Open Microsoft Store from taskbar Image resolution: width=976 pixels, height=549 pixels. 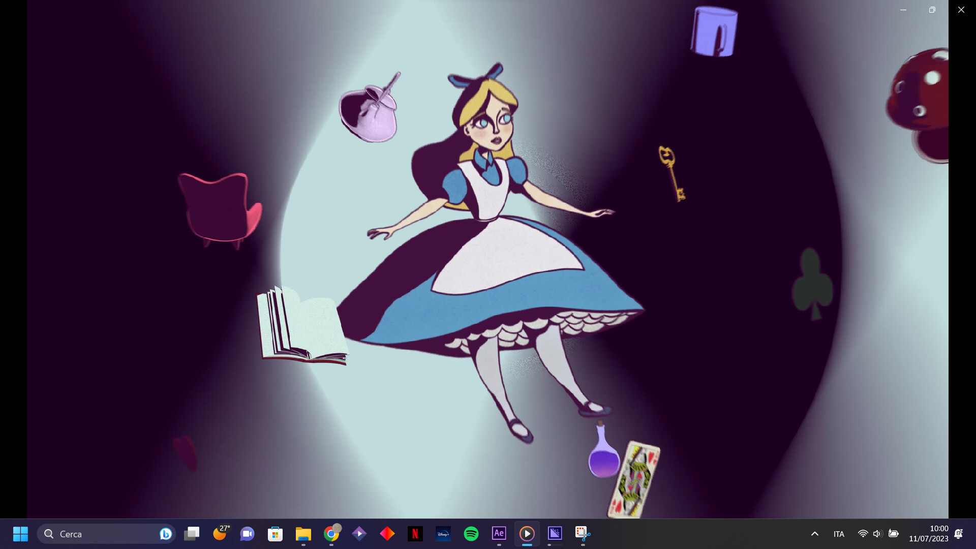coord(275,534)
